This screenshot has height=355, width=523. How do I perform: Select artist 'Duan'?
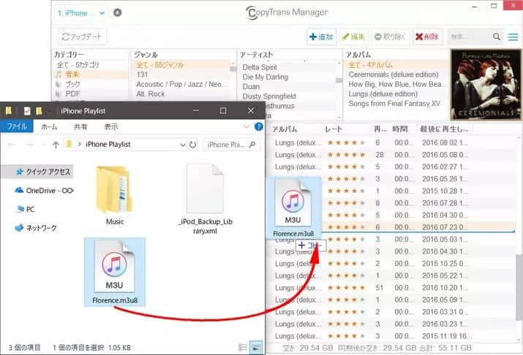(x=251, y=86)
